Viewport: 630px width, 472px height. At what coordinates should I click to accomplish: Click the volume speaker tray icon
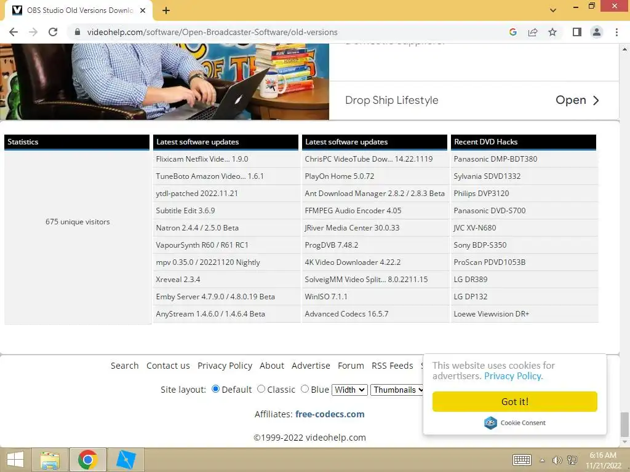557,460
